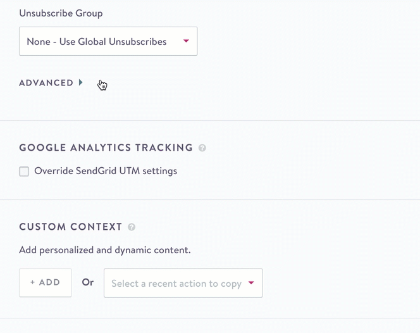Click the word ADVANCED
The width and height of the screenshot is (420, 333).
click(x=46, y=83)
